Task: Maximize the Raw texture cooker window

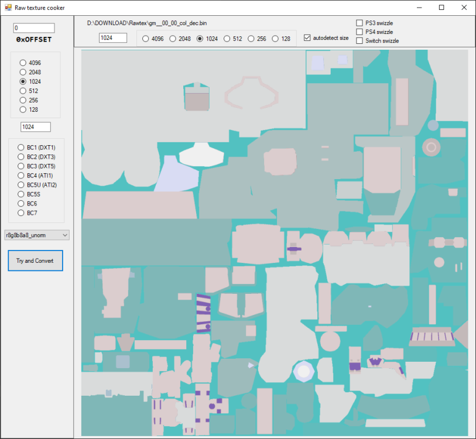Action: (441, 8)
